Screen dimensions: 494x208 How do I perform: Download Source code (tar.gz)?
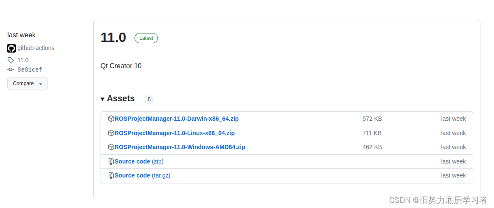(143, 175)
